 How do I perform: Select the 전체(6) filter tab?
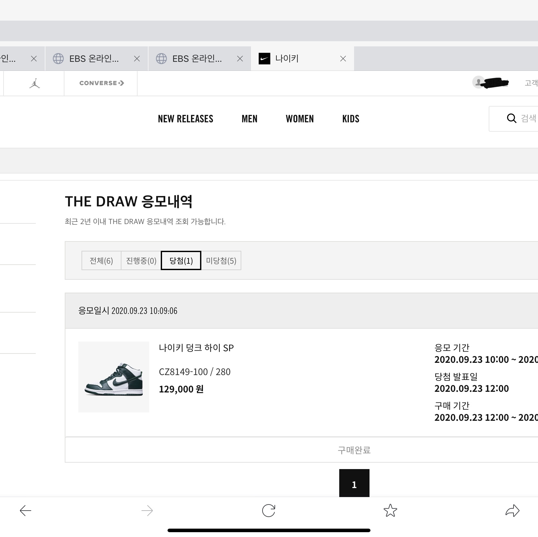tap(101, 260)
